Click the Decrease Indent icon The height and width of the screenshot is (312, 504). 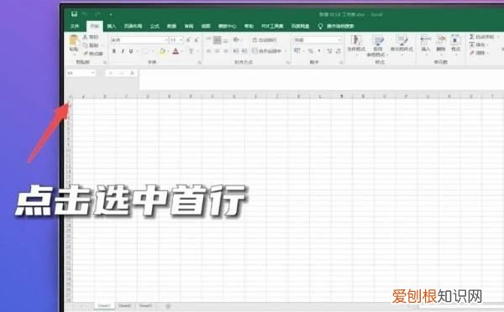[x=236, y=51]
